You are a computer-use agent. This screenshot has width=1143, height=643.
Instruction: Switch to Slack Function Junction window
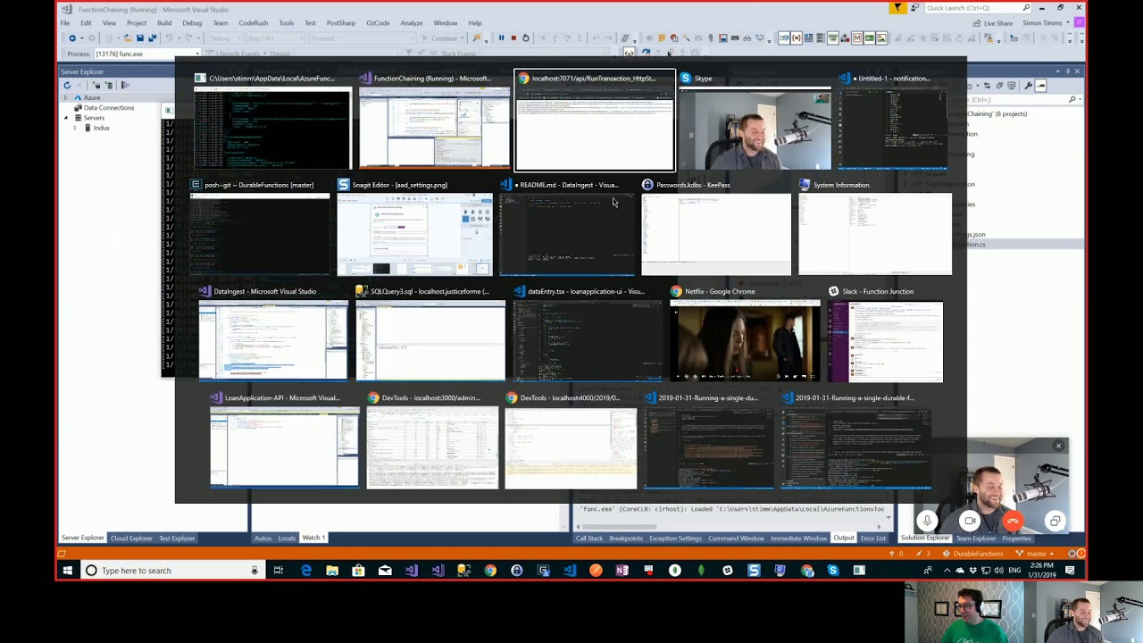885,340
